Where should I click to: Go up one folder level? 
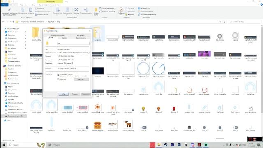point(13,22)
